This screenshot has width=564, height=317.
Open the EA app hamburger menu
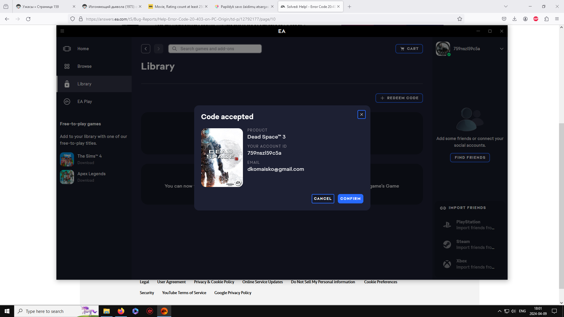(x=62, y=31)
